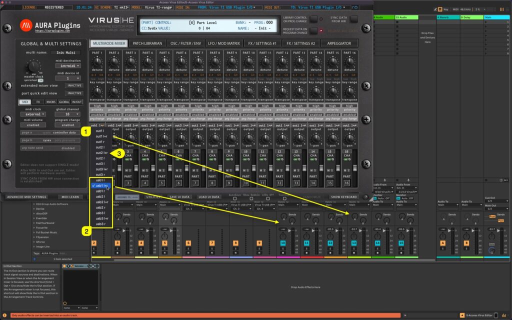
Task: Enable Key map mode in Ableton's top right
Action: click(x=445, y=9)
